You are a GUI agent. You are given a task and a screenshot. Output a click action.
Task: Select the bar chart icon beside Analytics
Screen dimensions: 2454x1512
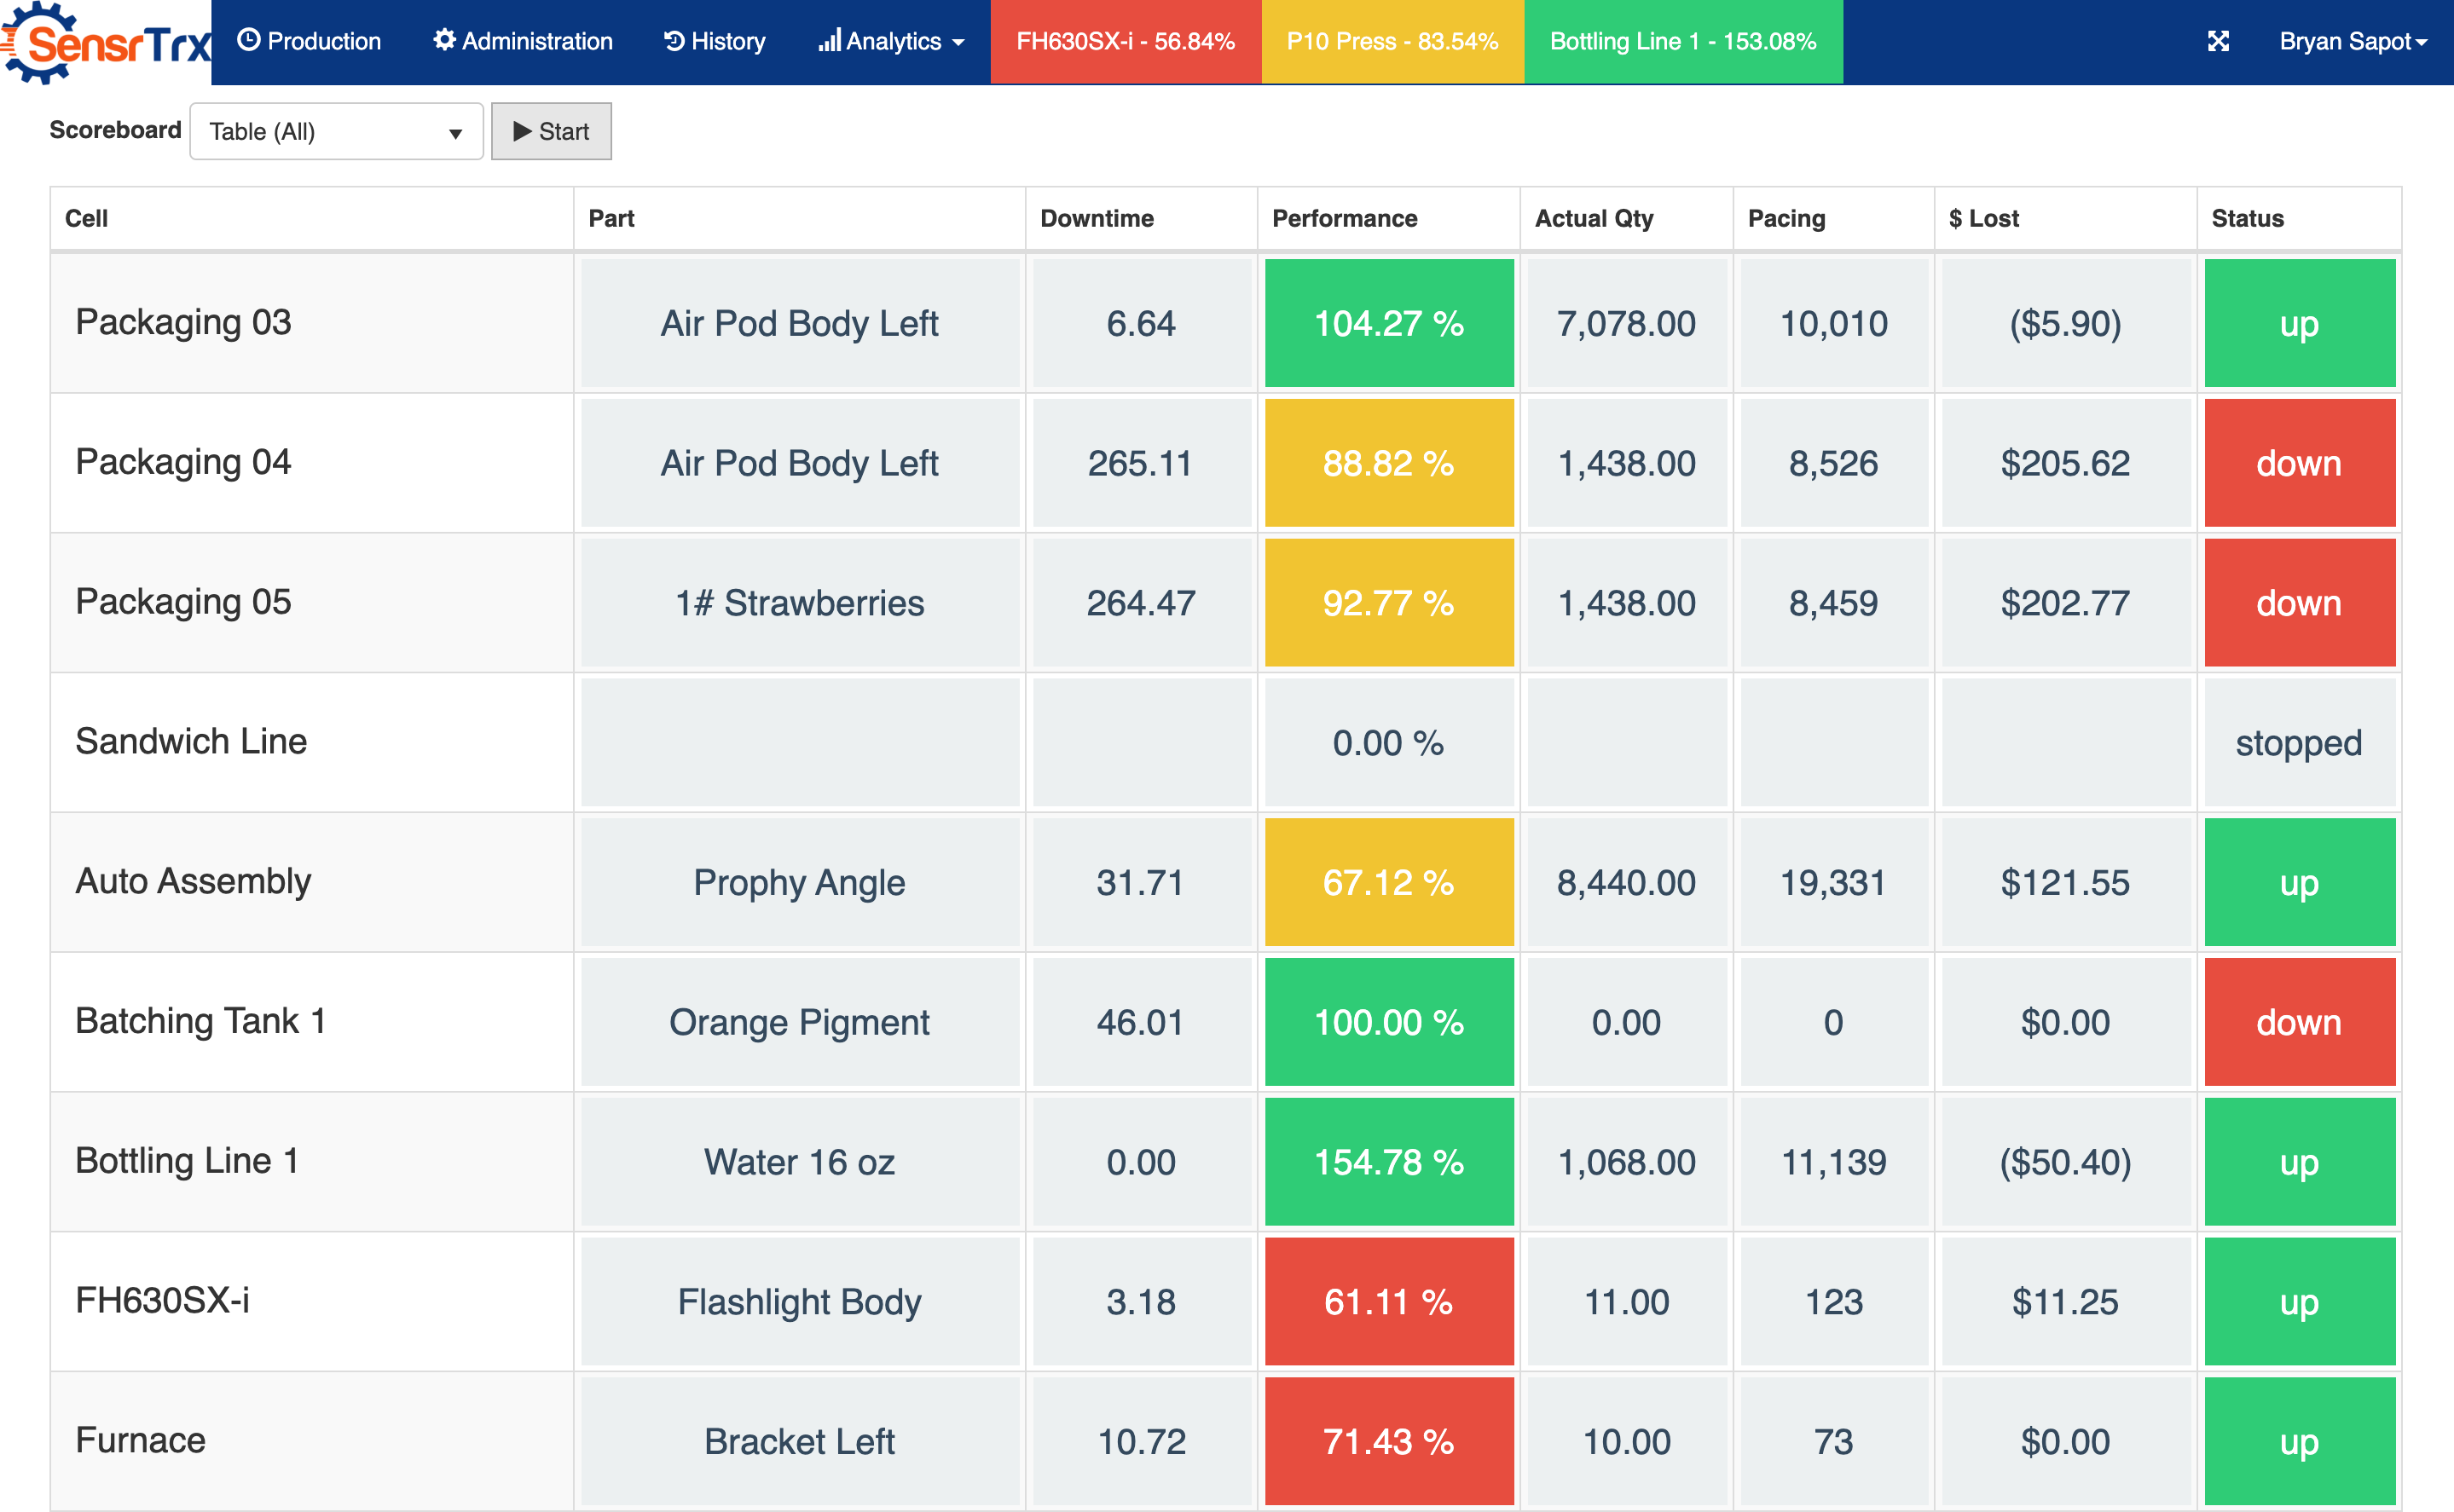coord(831,41)
